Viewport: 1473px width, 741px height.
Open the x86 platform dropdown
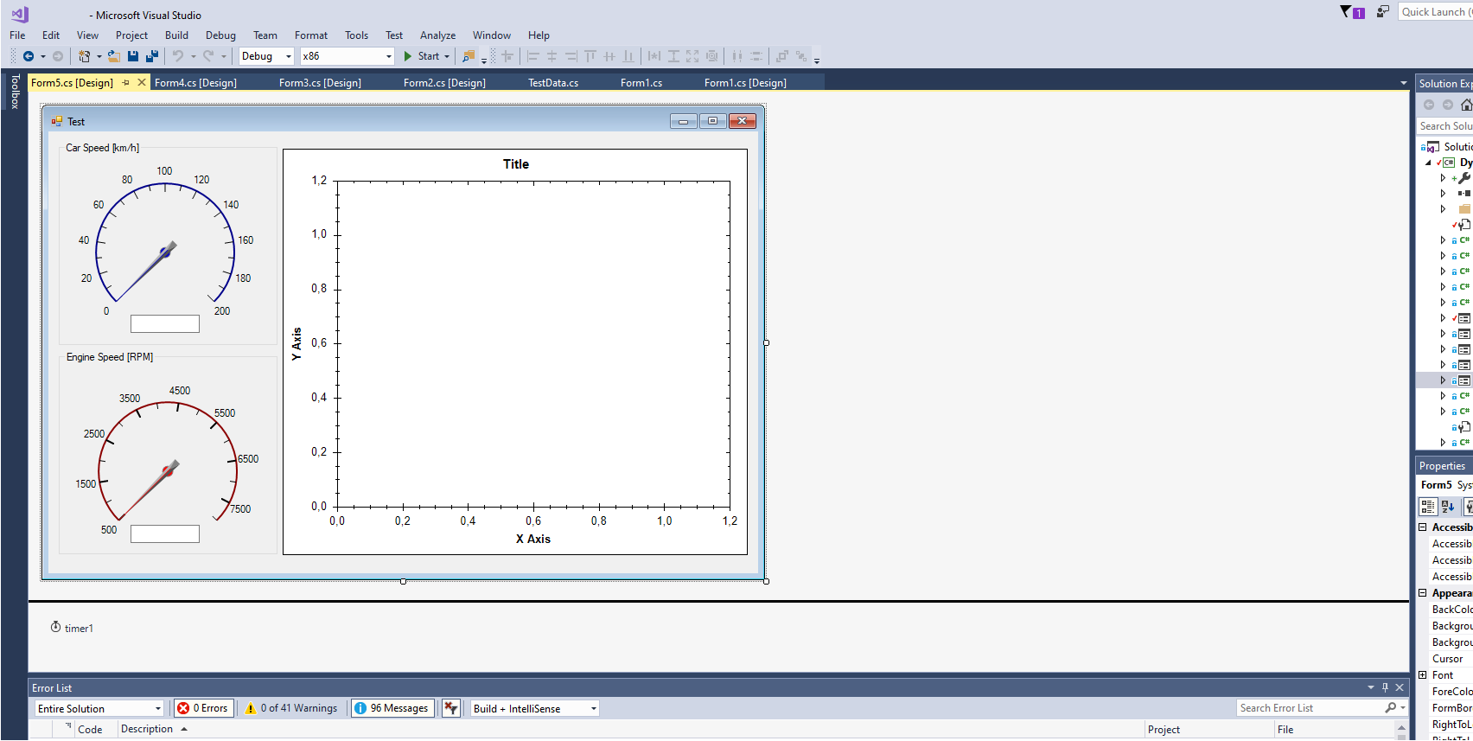(347, 56)
